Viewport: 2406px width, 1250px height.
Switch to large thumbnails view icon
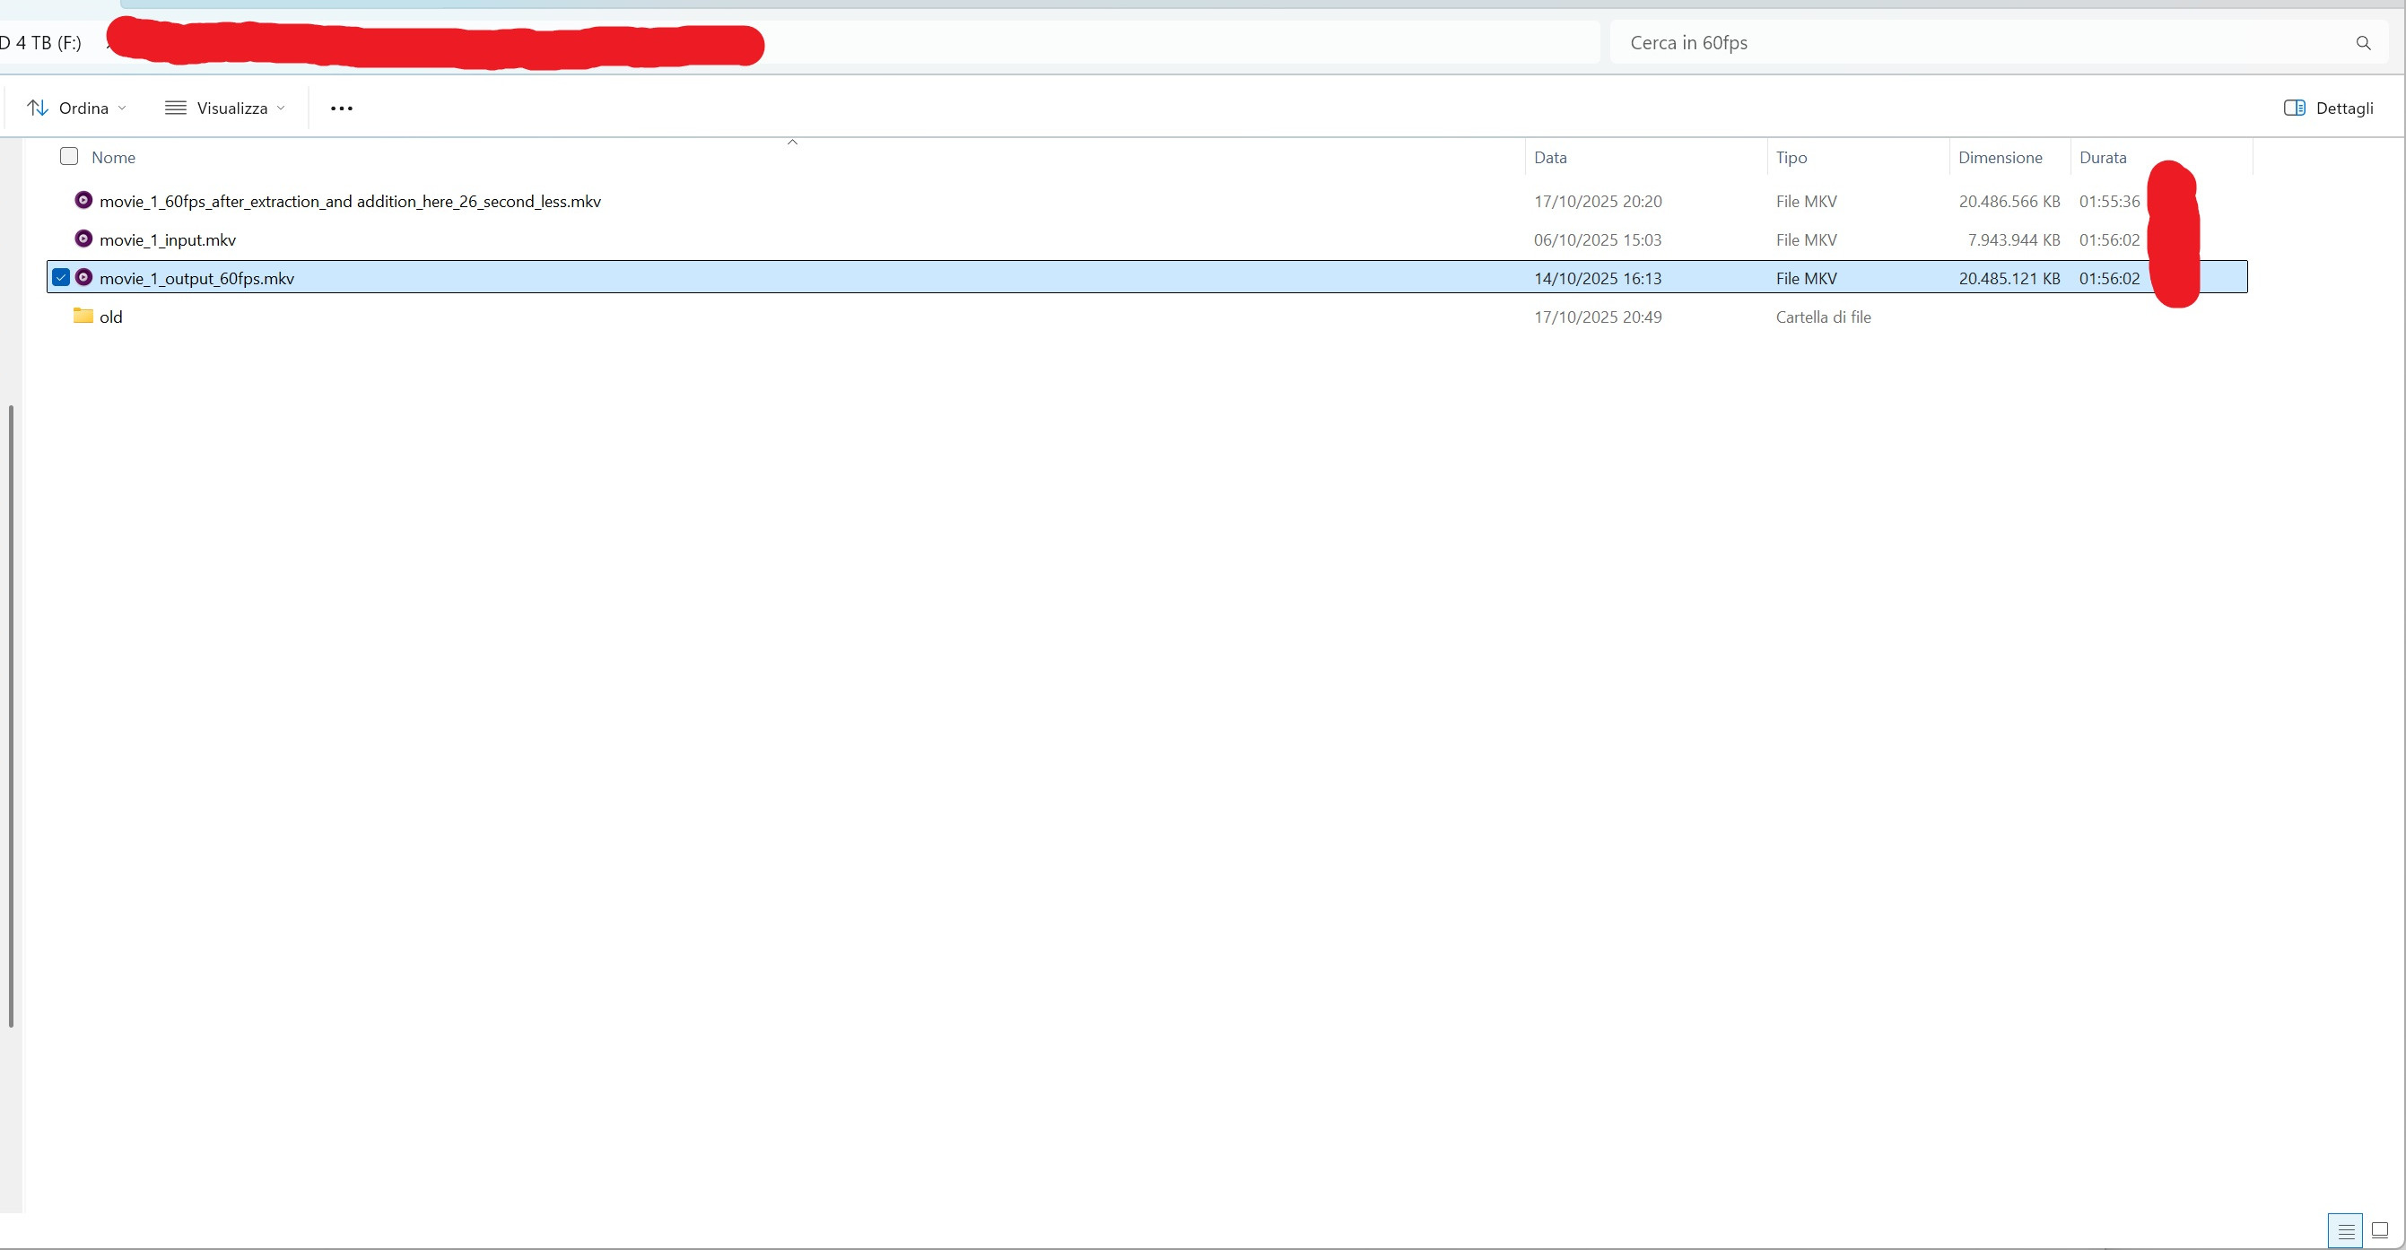(x=2380, y=1230)
